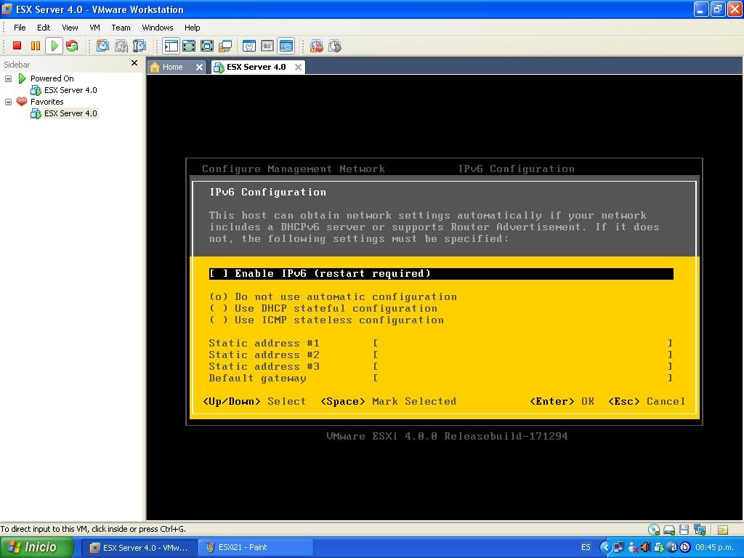Switch to the ESX Server 4.0 tab

pyautogui.click(x=256, y=67)
